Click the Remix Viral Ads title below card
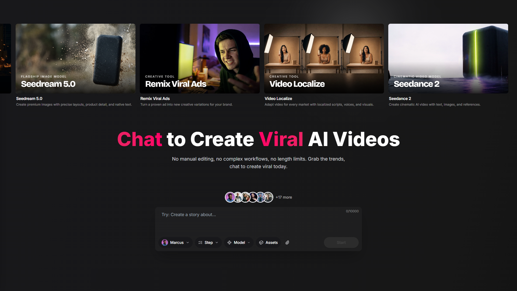Viewport: 517px width, 291px height. [x=155, y=99]
